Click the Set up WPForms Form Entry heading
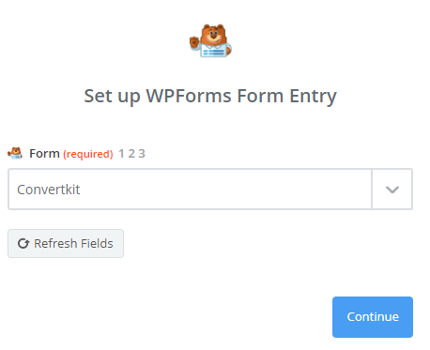This screenshot has height=350, width=430. (x=210, y=96)
